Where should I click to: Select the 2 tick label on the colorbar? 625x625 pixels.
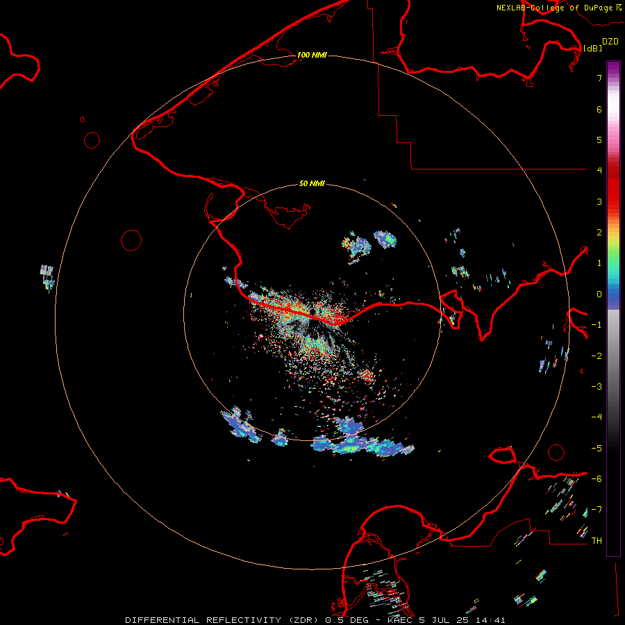tap(599, 233)
